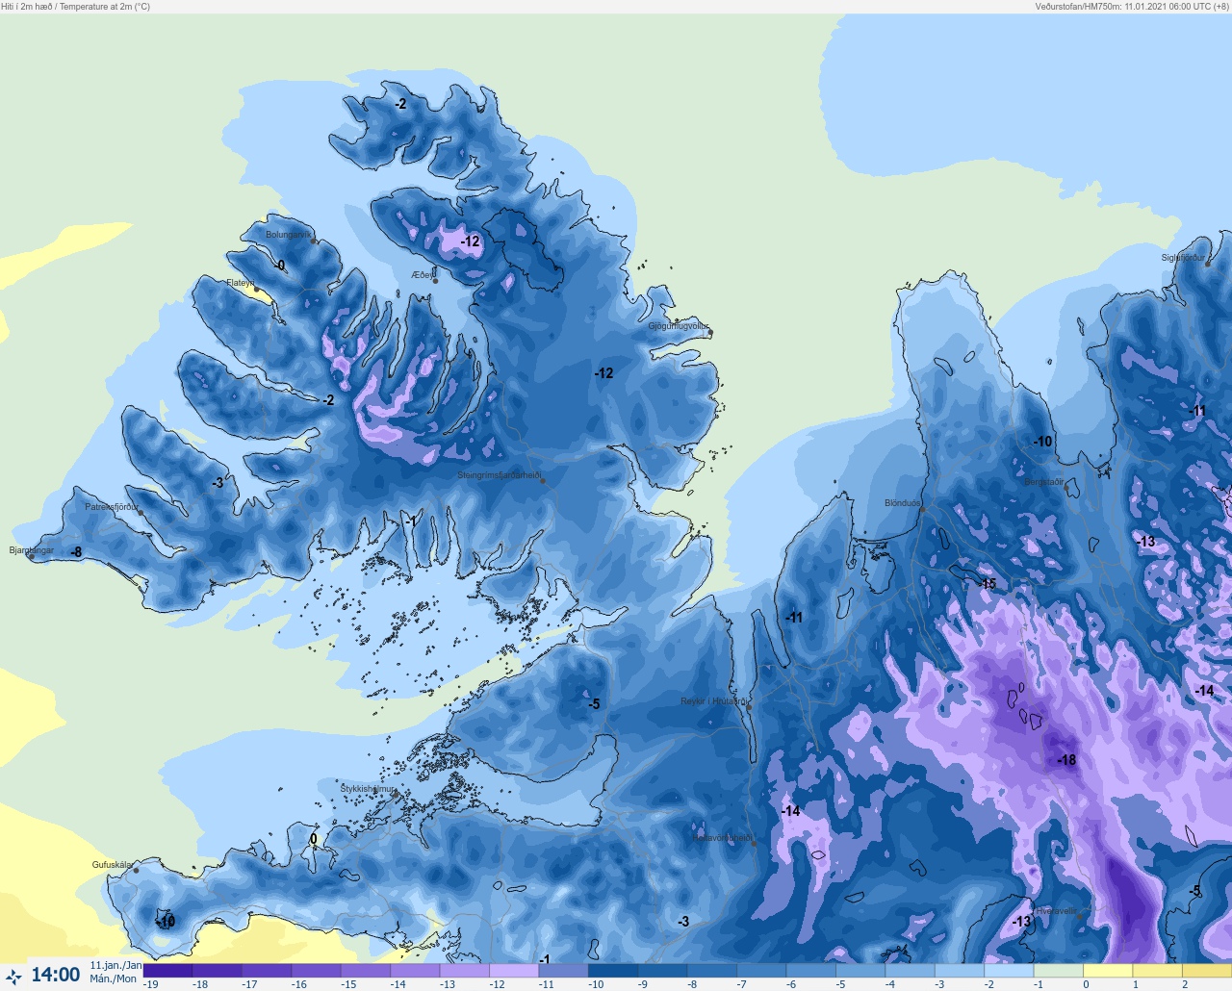Viewport: 1232px width, 991px height.
Task: Click the Steingrímsfjarðarheiði station label
Action: (x=499, y=475)
